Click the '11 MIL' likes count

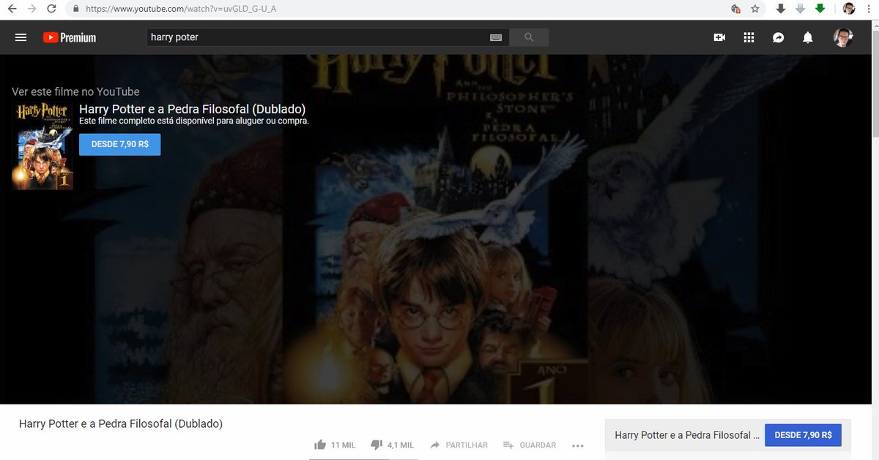point(343,445)
